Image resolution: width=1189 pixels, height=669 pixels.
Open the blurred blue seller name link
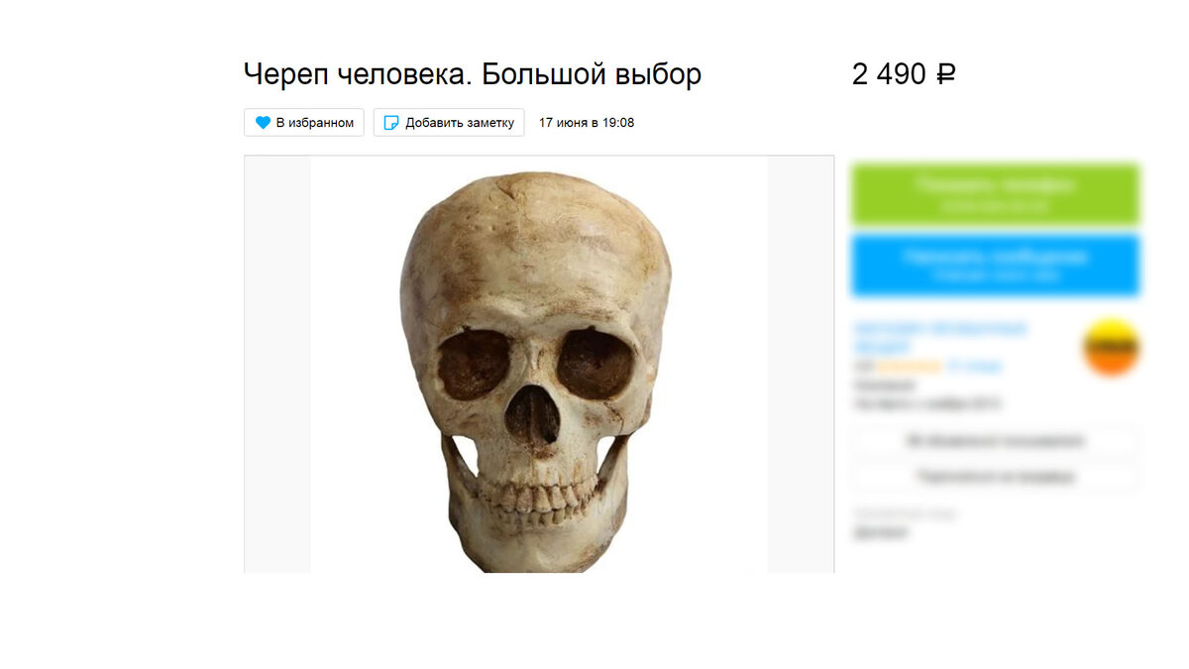[941, 337]
